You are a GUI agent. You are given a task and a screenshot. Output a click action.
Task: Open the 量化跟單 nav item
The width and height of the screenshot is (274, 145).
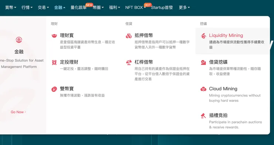(78, 7)
